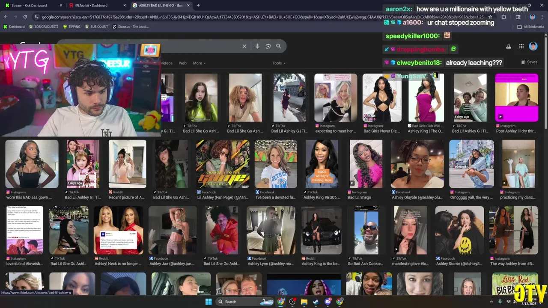Clear the Google search box text
Screen dimensions: 548x308
click(x=244, y=46)
